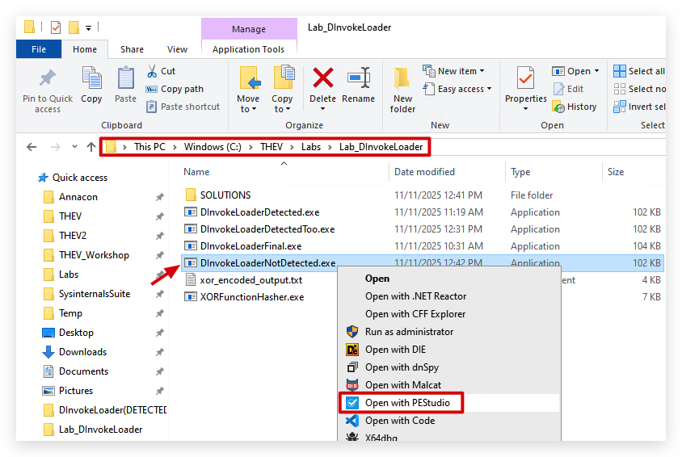
Task: Open Annacon in Quick access
Action: [78, 197]
